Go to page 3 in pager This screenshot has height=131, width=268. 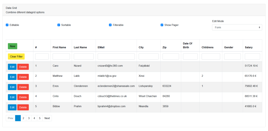point(29,118)
